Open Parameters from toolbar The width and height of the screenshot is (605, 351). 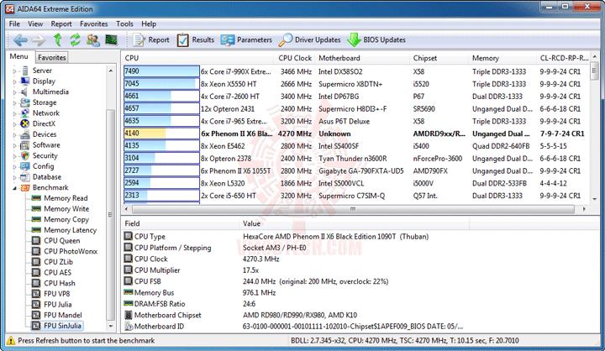pyautogui.click(x=246, y=39)
